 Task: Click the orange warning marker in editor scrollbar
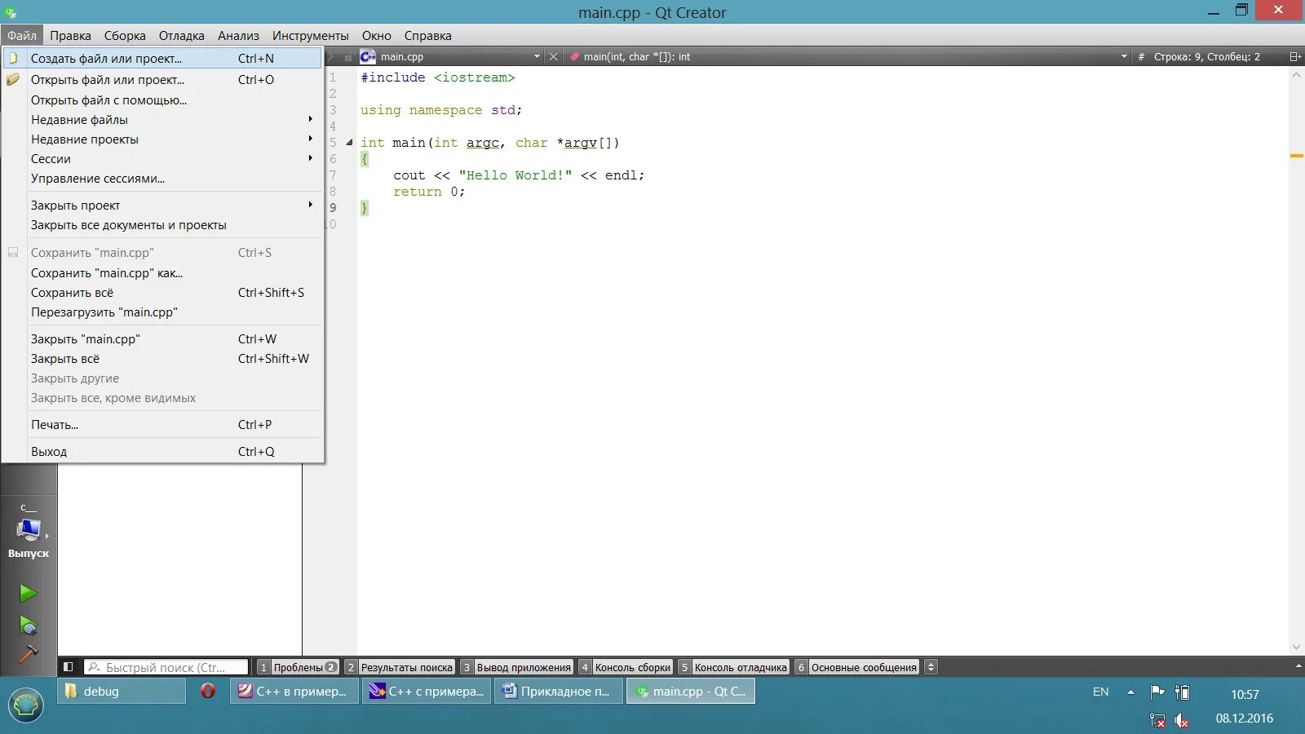(x=1297, y=156)
